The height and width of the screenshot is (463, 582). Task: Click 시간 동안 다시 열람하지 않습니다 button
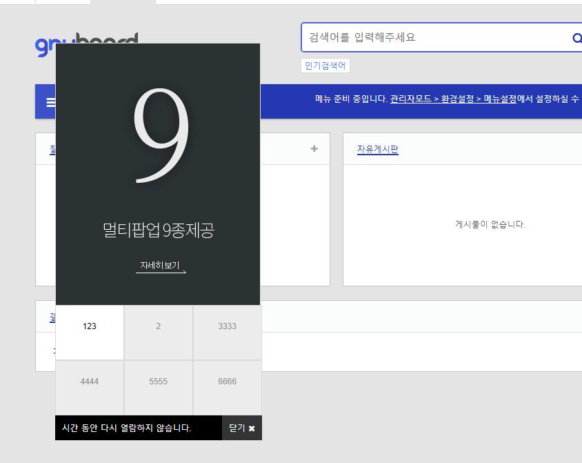point(127,428)
